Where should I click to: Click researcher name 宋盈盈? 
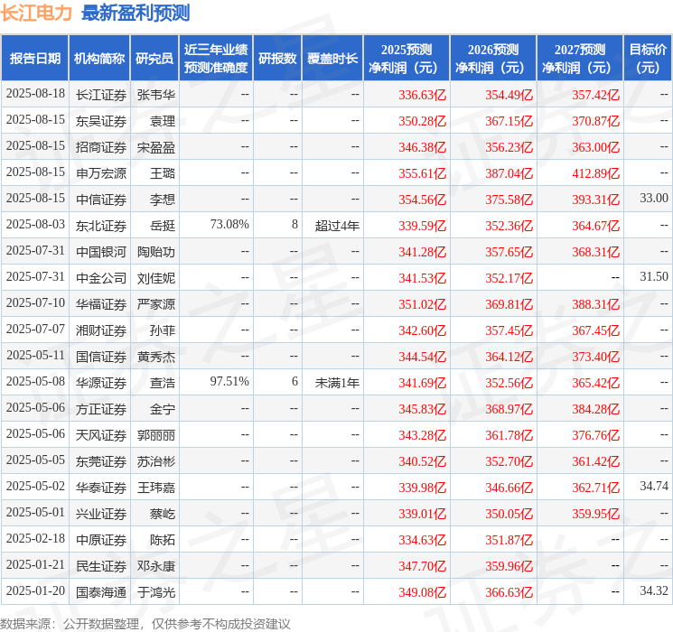click(156, 147)
